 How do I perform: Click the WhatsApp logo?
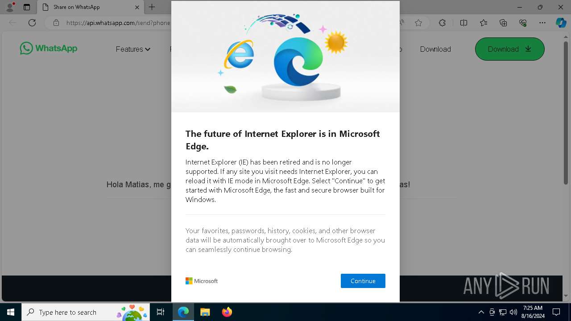49,48
